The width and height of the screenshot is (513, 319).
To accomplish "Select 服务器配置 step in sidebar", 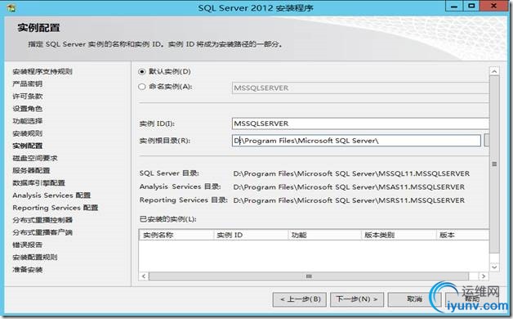I will [x=31, y=170].
